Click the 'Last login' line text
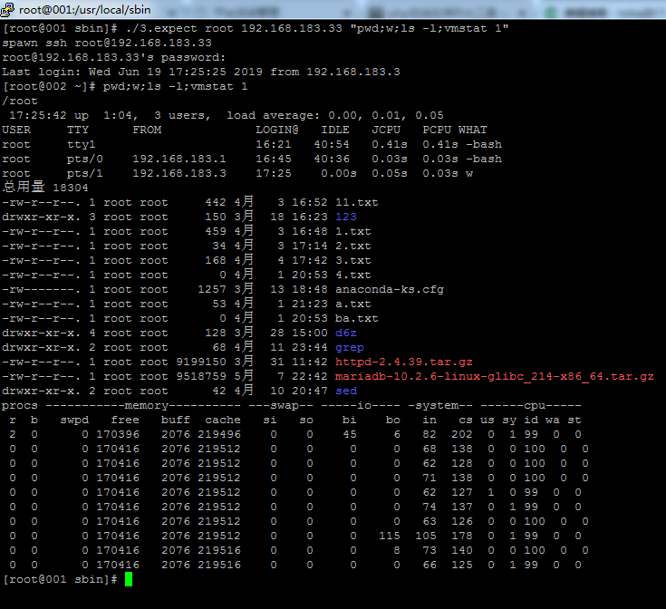The width and height of the screenshot is (666, 609). (201, 72)
